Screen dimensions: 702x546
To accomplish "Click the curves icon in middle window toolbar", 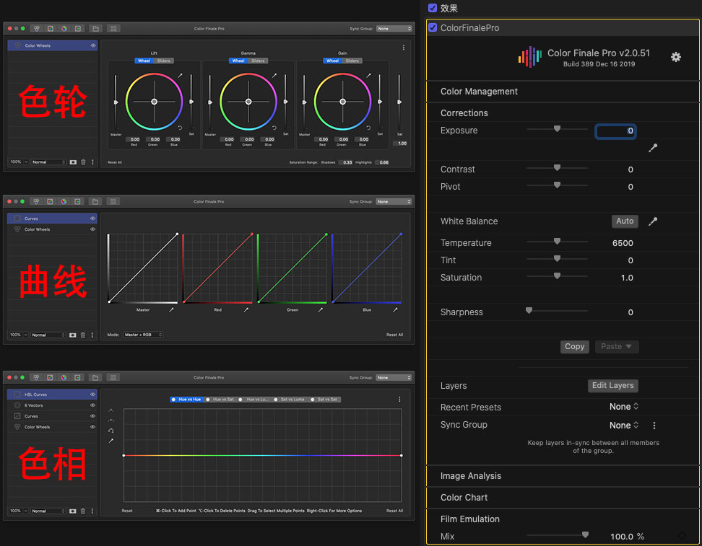I will [50, 201].
